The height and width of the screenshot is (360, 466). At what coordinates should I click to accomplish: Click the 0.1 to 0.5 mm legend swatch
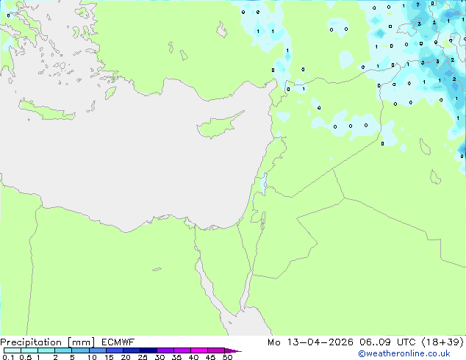[x=12, y=350]
